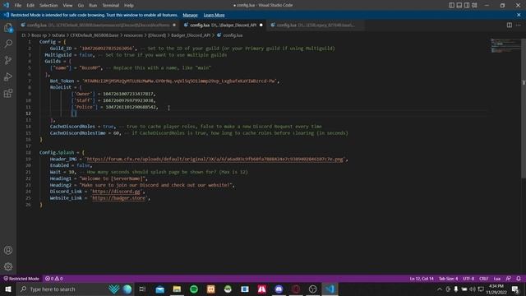526x296 pixels.
Task: Click the Bot_Token string value
Action: pyautogui.click(x=179, y=81)
